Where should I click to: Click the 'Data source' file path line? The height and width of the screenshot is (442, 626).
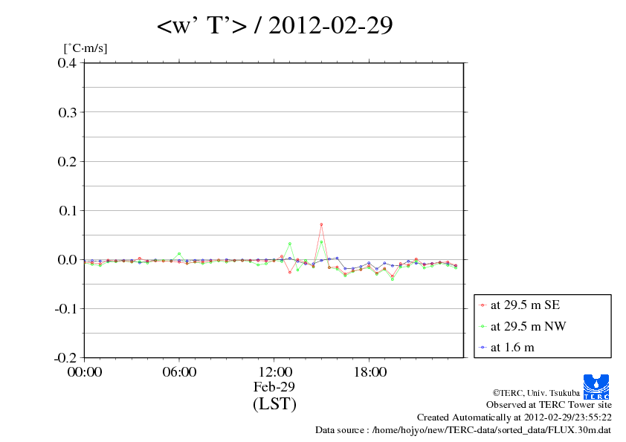(463, 430)
